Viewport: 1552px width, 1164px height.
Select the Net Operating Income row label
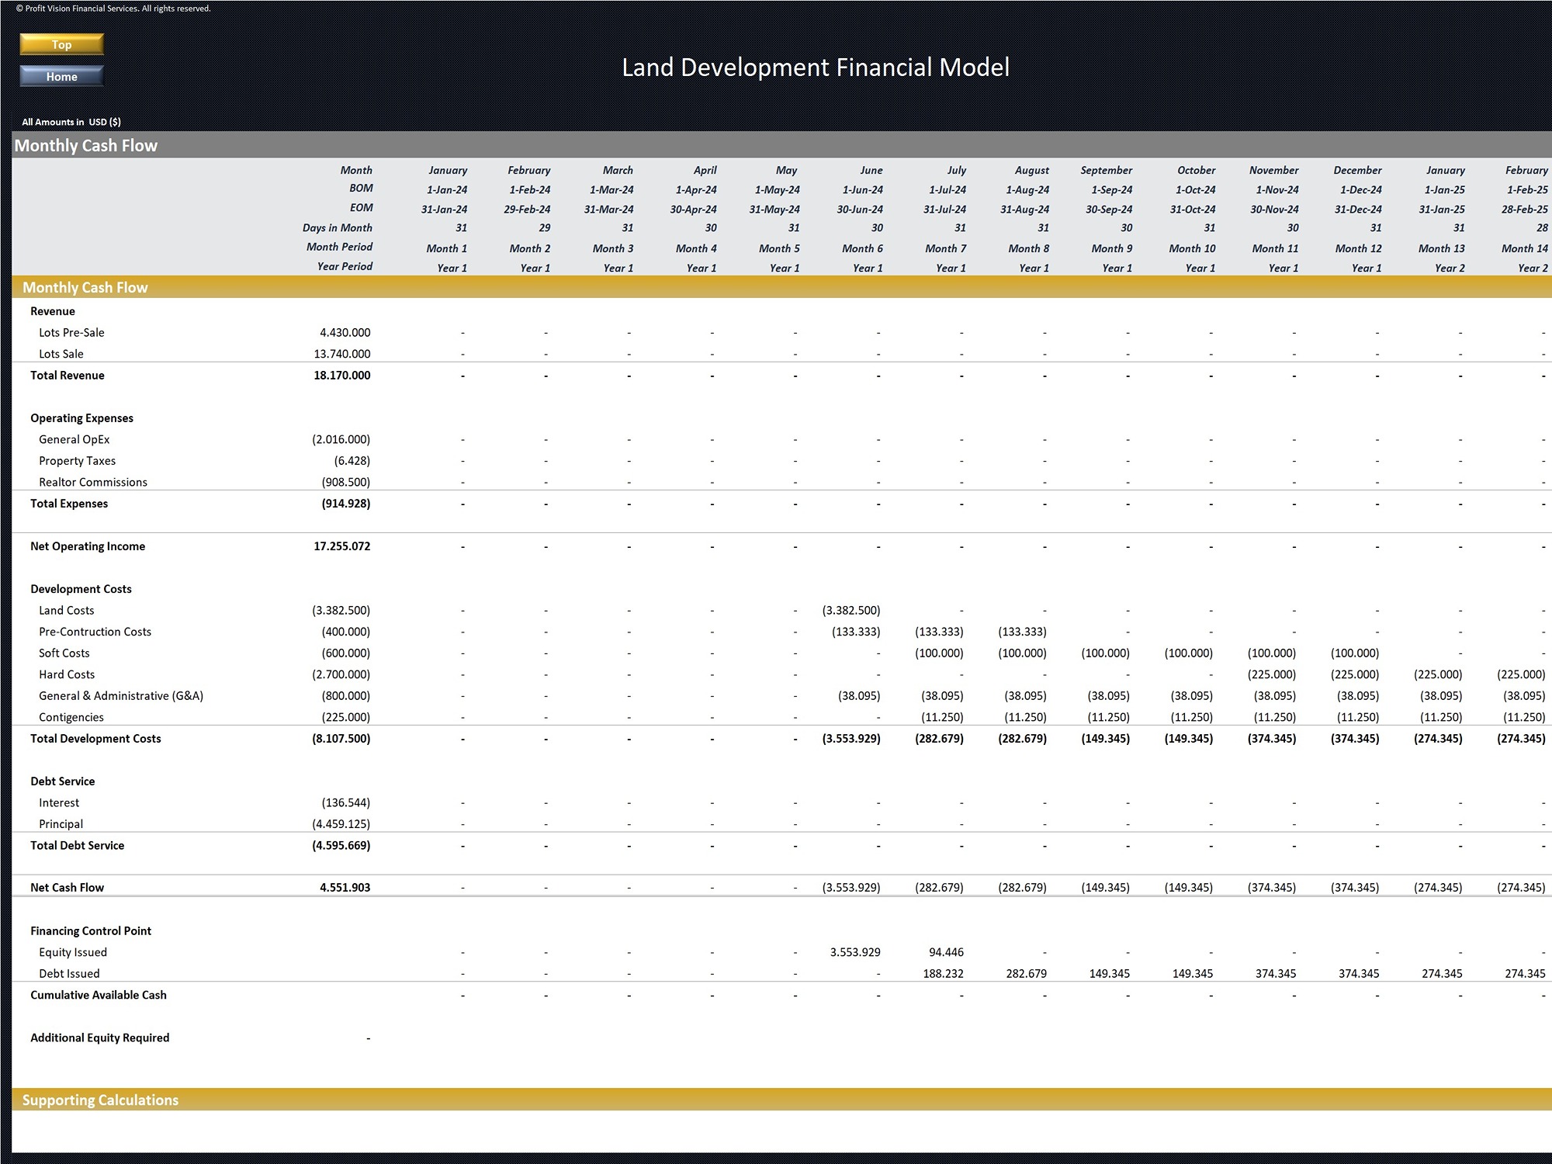[88, 546]
